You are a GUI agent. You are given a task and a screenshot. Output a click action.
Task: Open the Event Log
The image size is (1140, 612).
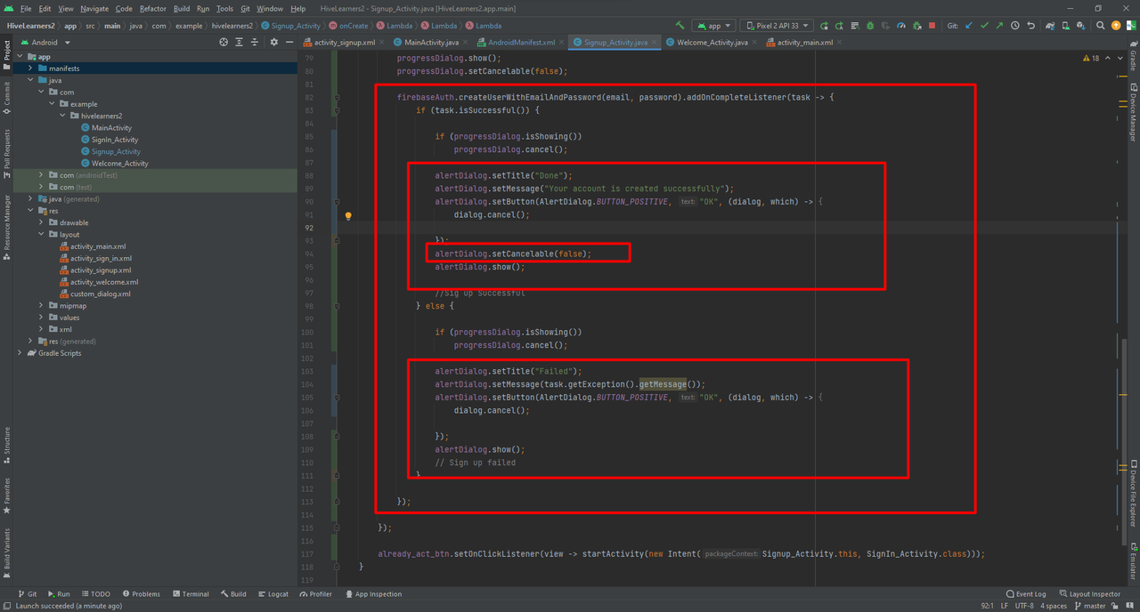pos(1025,594)
